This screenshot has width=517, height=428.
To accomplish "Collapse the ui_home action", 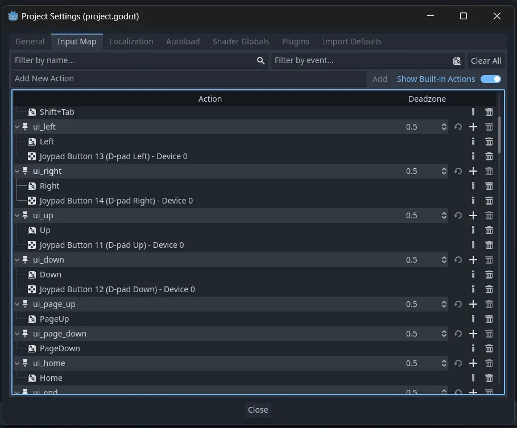I will [x=17, y=363].
